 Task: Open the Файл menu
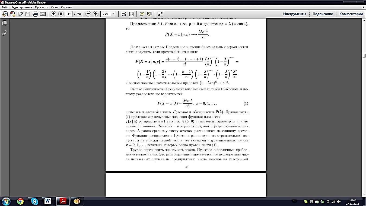[x=5, y=7]
